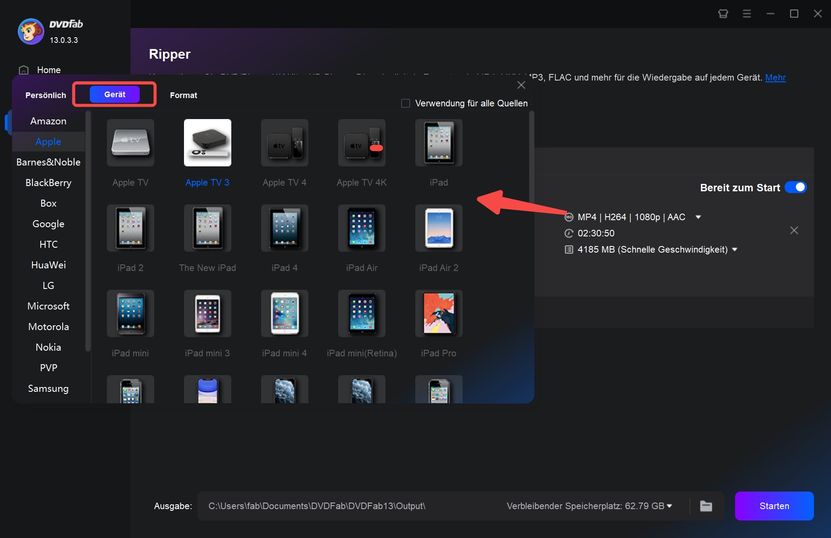Select the iPad 4 device icon
Image resolution: width=831 pixels, height=538 pixels.
[284, 228]
